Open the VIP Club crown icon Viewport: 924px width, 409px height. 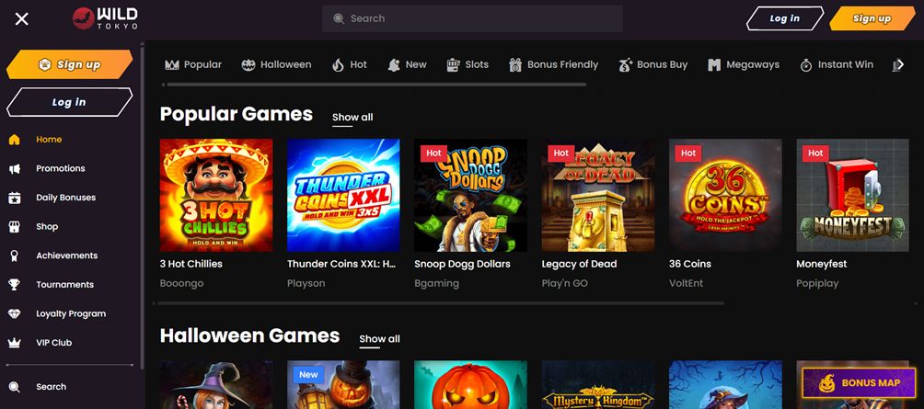[x=14, y=343]
